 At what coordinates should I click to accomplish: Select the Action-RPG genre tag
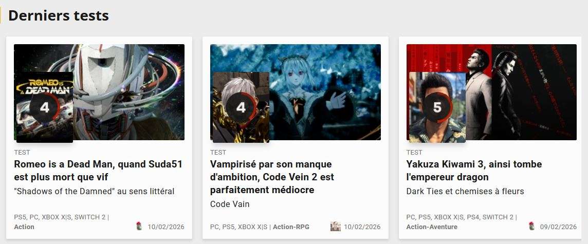pos(291,227)
